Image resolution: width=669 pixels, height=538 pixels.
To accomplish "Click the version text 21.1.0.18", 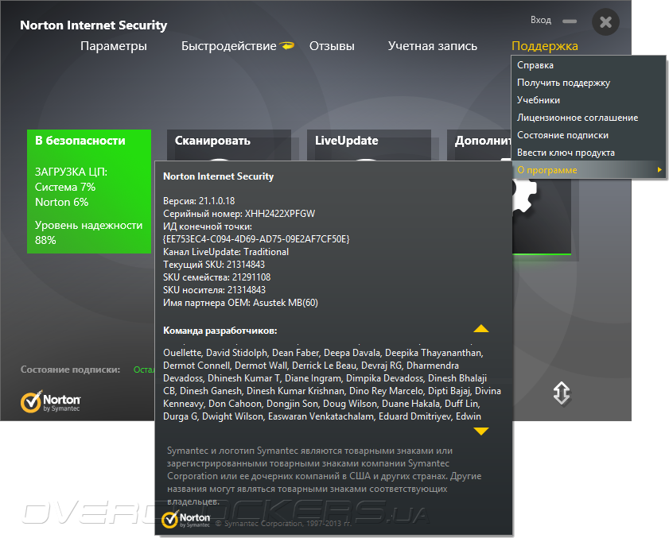I will (216, 201).
